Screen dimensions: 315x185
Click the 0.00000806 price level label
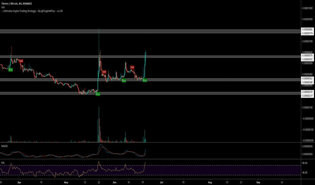[308, 29]
